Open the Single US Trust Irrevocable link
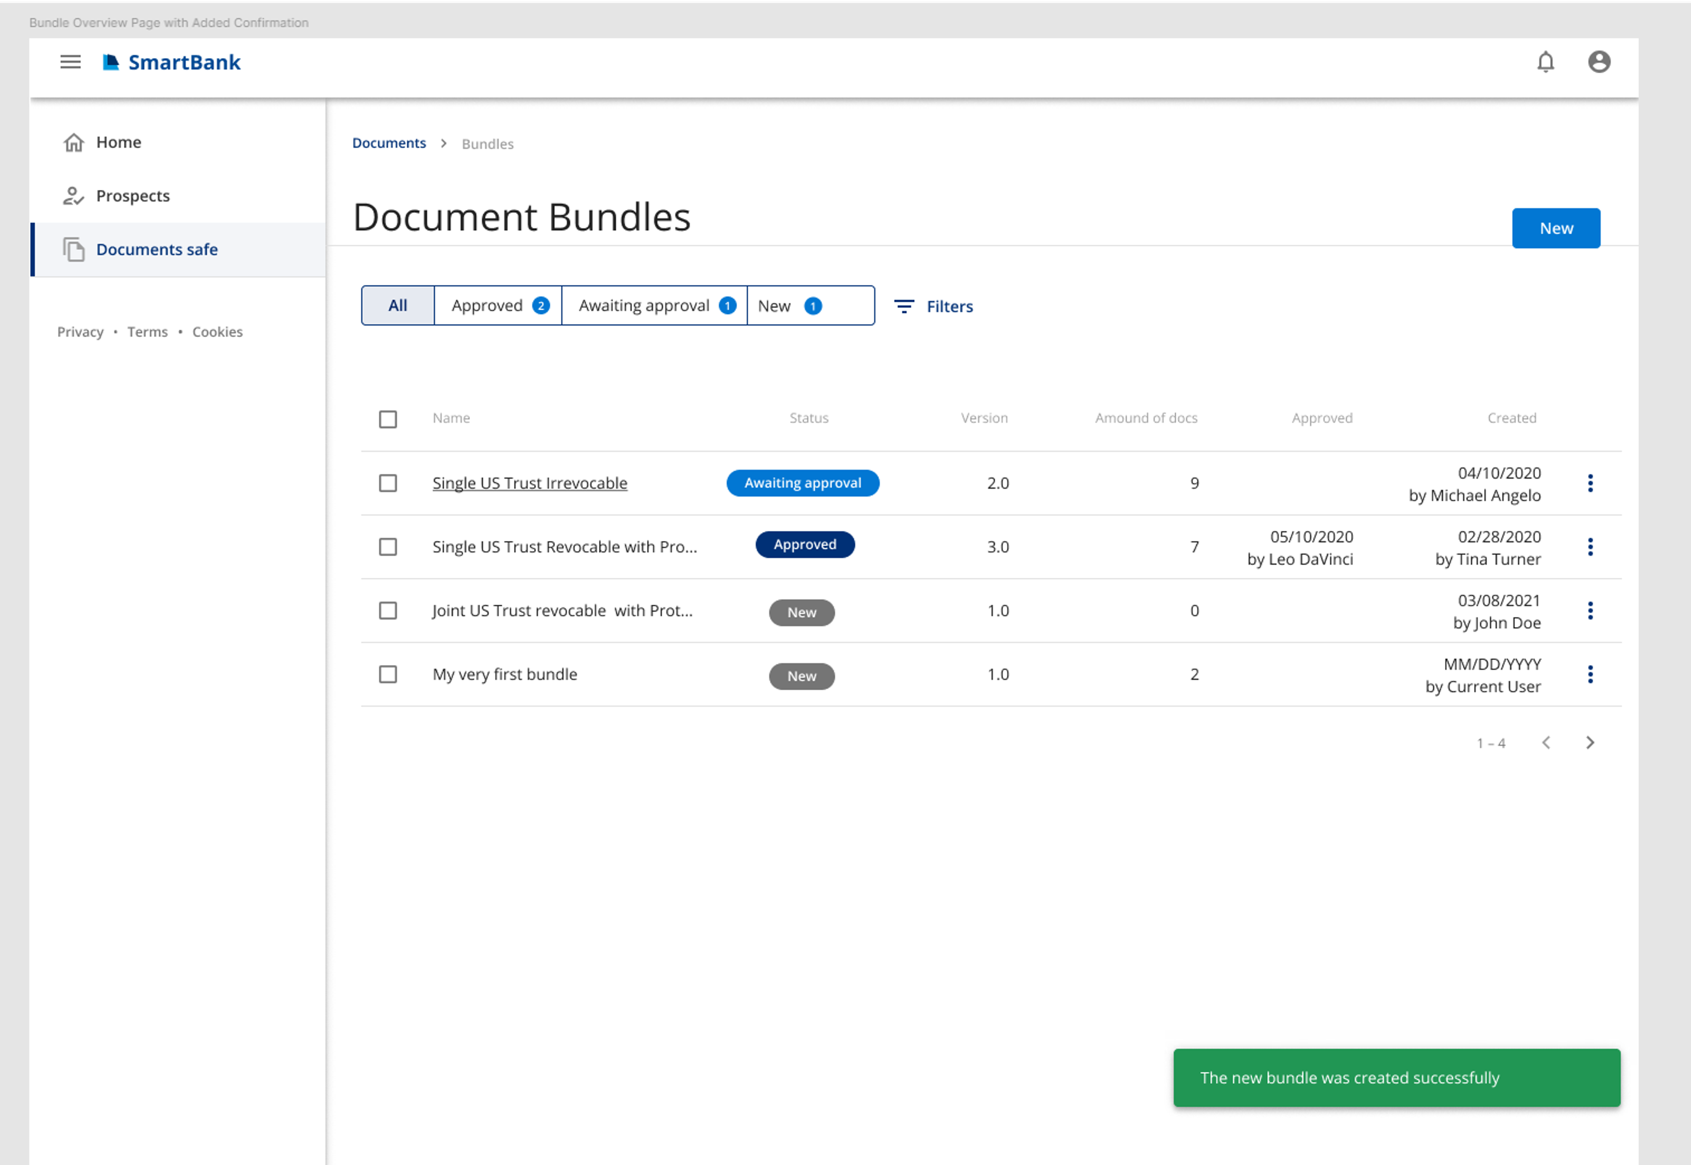Image resolution: width=1691 pixels, height=1165 pixels. pos(529,483)
